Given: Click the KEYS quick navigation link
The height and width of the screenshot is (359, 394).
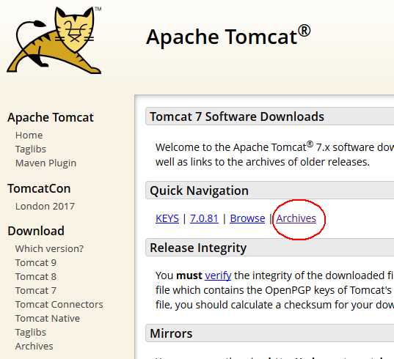Looking at the screenshot, I should tap(167, 218).
